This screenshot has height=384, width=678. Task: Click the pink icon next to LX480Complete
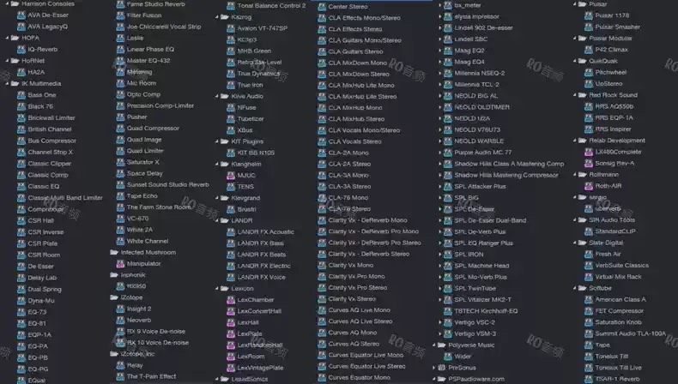(x=589, y=152)
